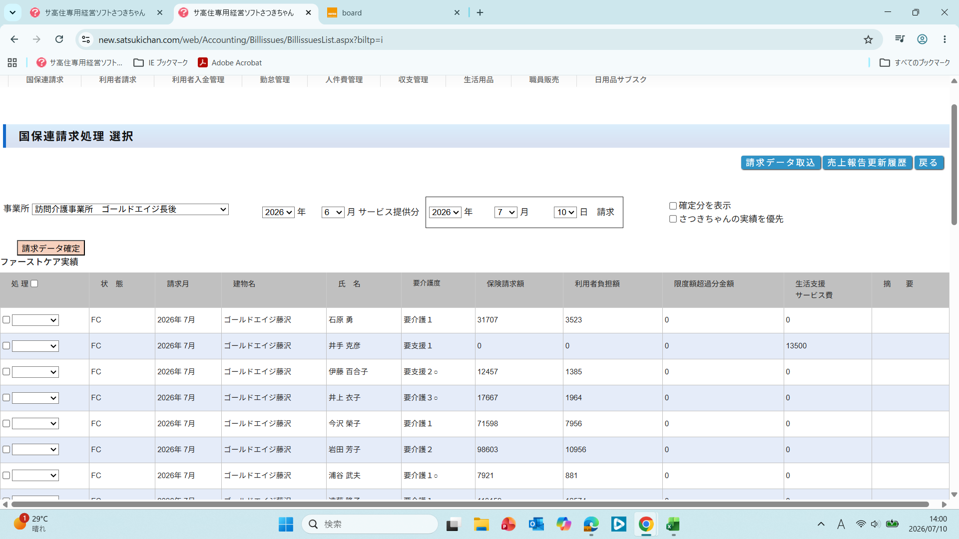Open the 勤怠管理 menu
This screenshot has width=959, height=539.
(x=275, y=80)
